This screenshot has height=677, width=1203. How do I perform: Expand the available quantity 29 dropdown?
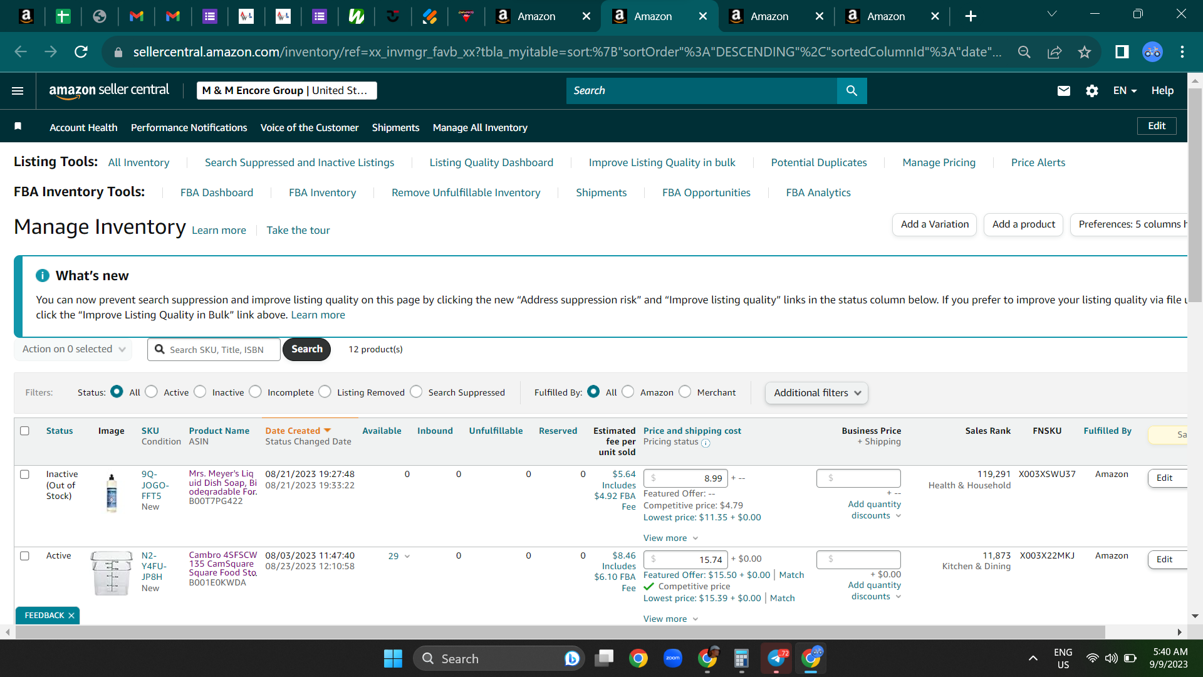[399, 557]
